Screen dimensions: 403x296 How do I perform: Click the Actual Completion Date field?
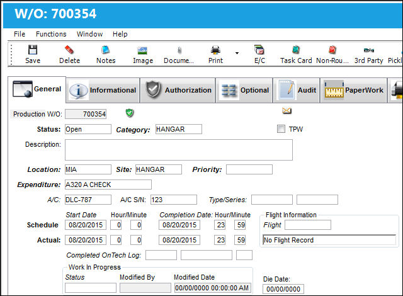tap(179, 240)
